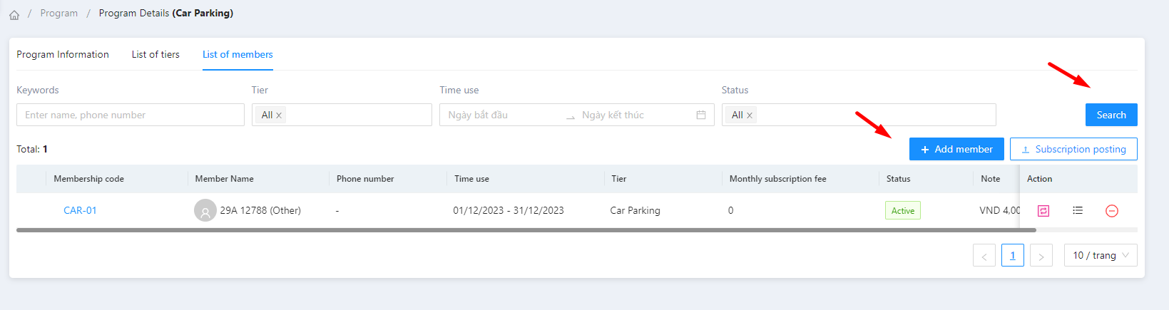Remove the 'All' tag in Tier filter
1169x310 pixels.
(279, 115)
